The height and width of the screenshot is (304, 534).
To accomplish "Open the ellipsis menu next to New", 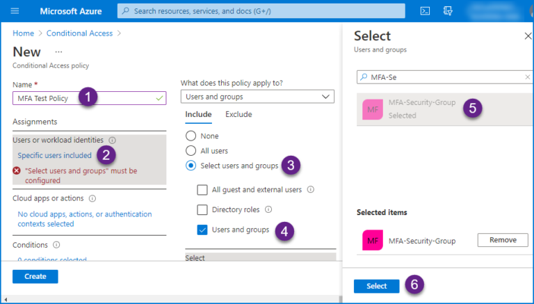I will point(58,52).
